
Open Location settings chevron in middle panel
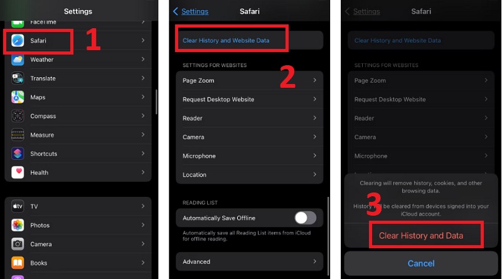pyautogui.click(x=314, y=175)
